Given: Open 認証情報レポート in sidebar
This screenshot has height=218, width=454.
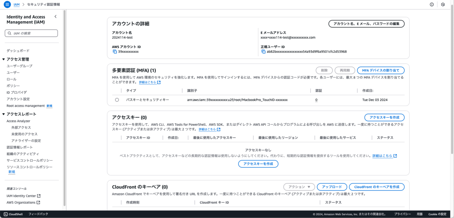Looking at the screenshot, I should (20, 147).
